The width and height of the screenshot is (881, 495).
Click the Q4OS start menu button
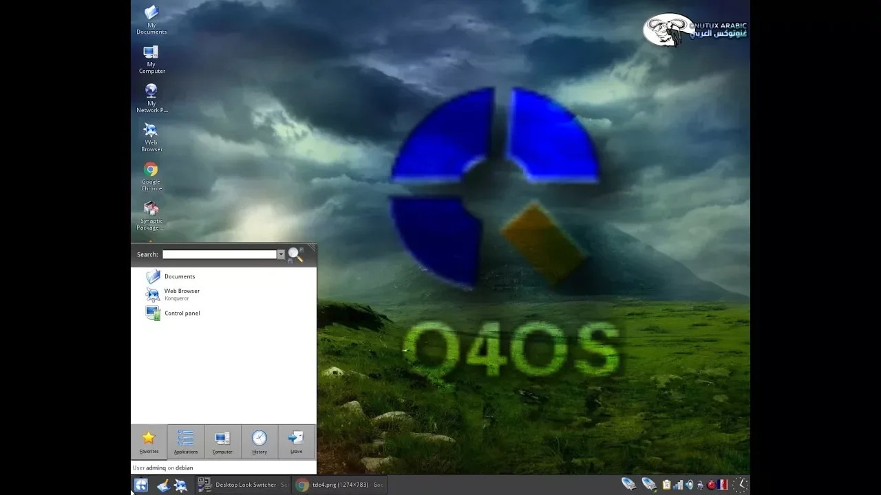pyautogui.click(x=141, y=485)
